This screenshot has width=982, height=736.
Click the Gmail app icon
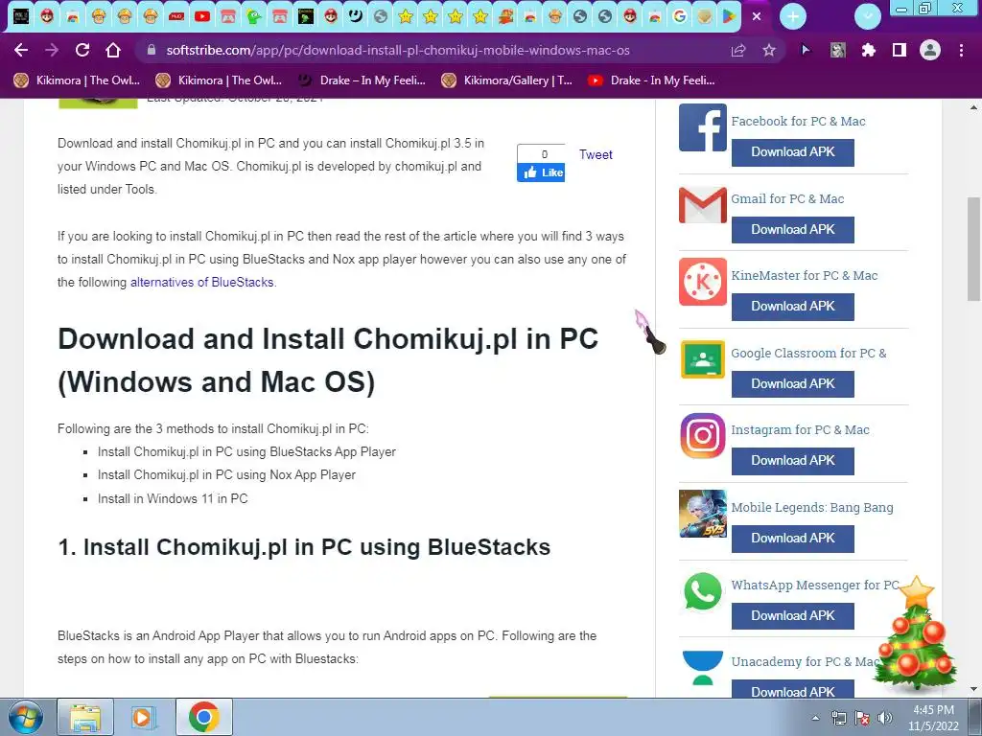[703, 205]
